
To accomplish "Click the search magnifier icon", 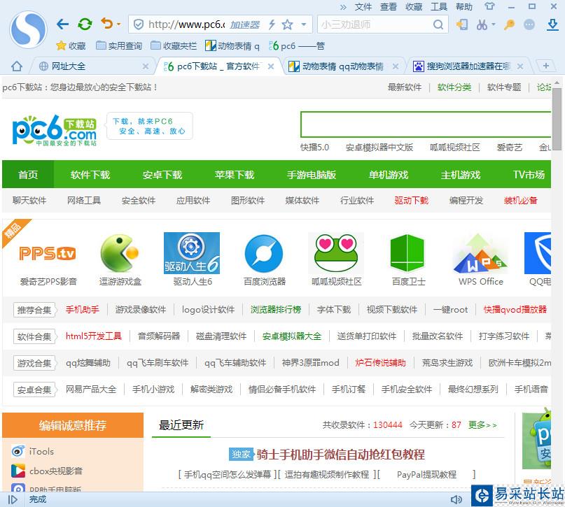I will tap(438, 24).
